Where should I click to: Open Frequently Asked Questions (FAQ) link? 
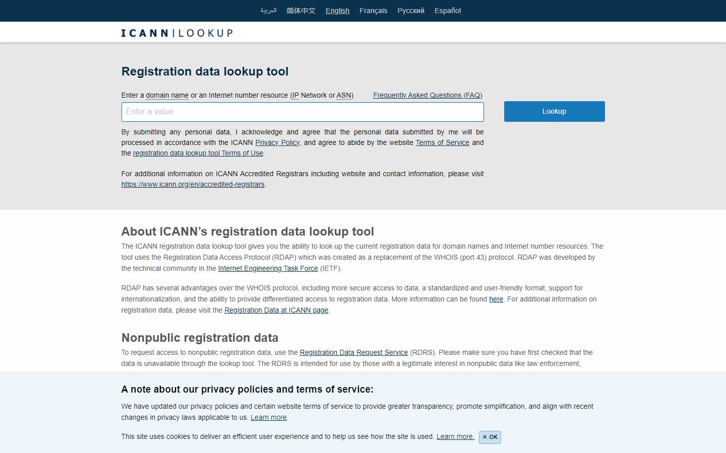428,95
